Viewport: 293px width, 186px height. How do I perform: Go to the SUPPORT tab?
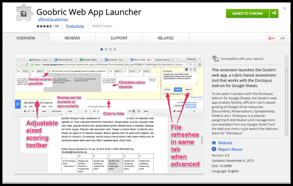pos(119,38)
